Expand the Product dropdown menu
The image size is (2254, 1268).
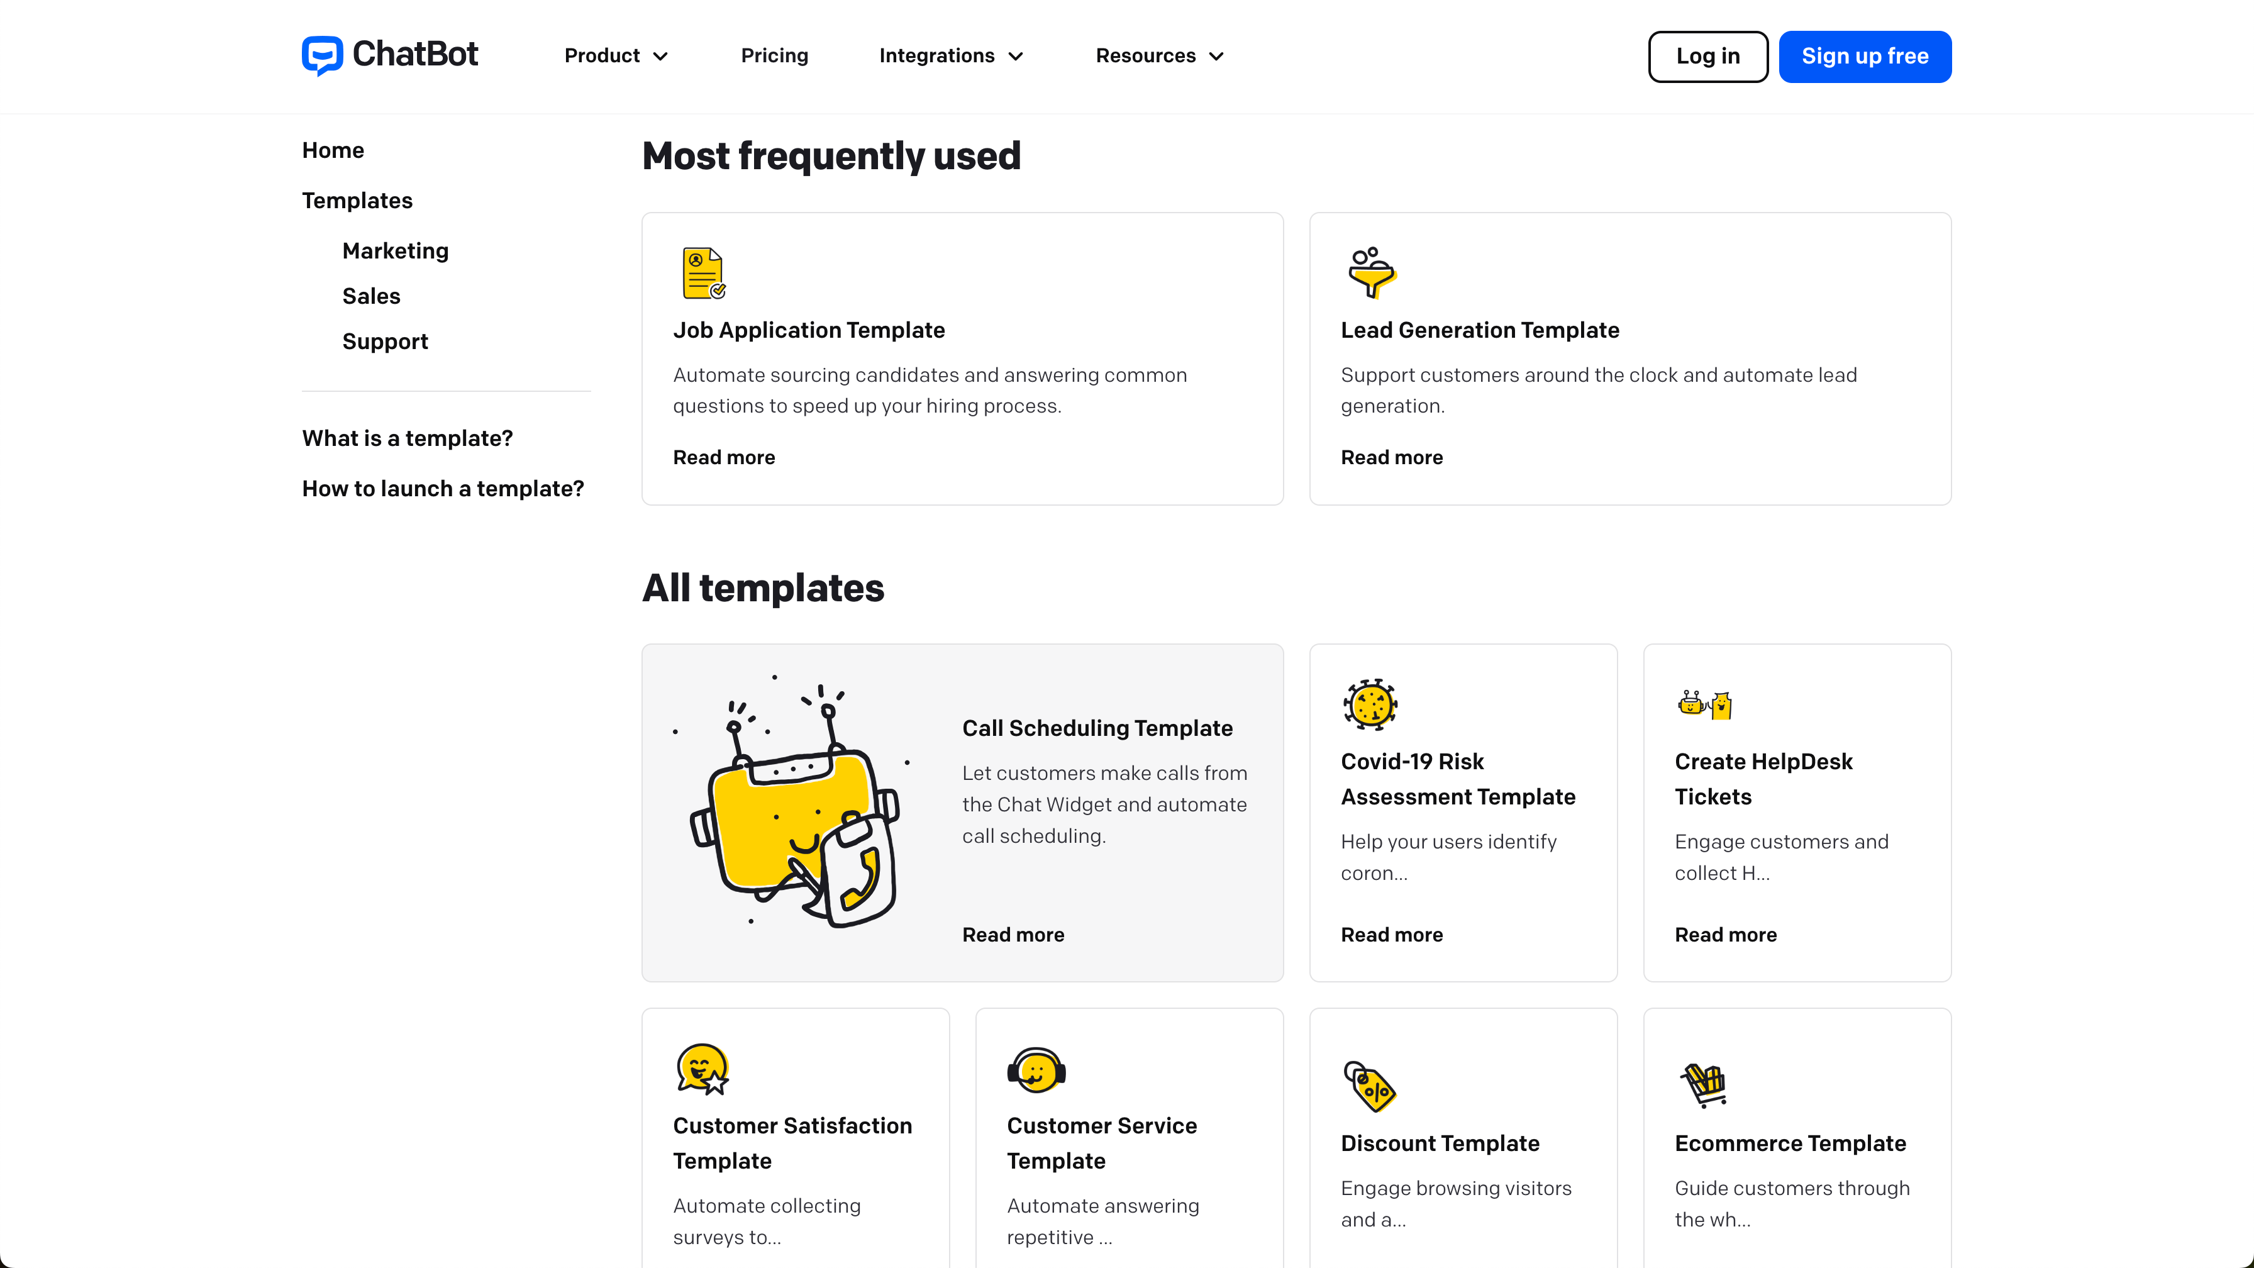pyautogui.click(x=617, y=56)
